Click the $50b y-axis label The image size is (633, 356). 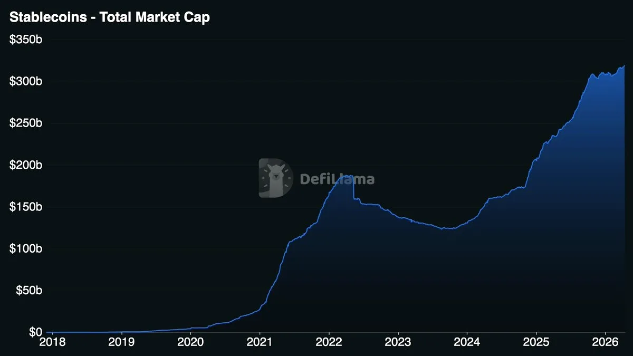[x=28, y=291]
